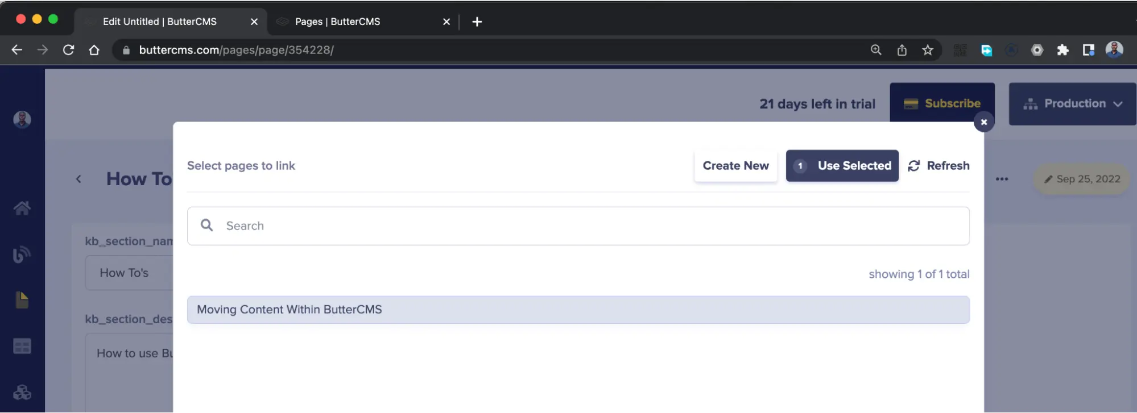Switch to the Pages | ButterCMS tab
Viewport: 1137px width, 413px height.
click(x=337, y=22)
